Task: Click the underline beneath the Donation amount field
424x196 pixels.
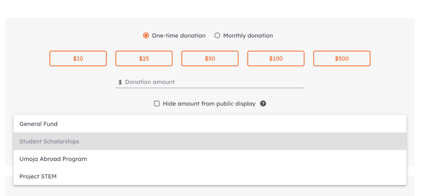Action: pyautogui.click(x=210, y=88)
